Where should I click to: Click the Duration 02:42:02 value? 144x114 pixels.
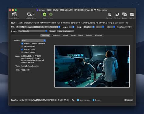129,27
